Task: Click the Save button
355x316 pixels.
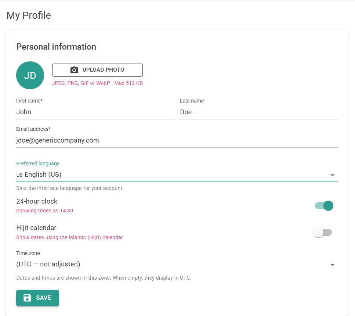Action: click(x=37, y=298)
